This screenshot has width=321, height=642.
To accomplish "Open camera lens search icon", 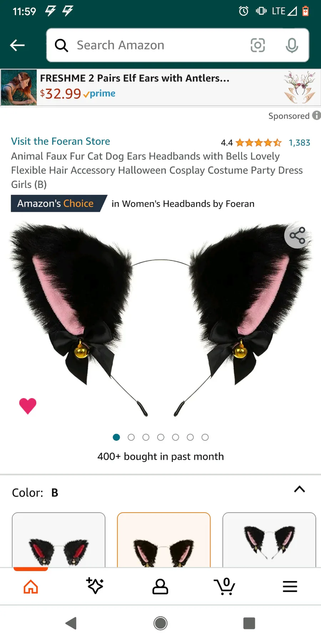I will [x=258, y=45].
